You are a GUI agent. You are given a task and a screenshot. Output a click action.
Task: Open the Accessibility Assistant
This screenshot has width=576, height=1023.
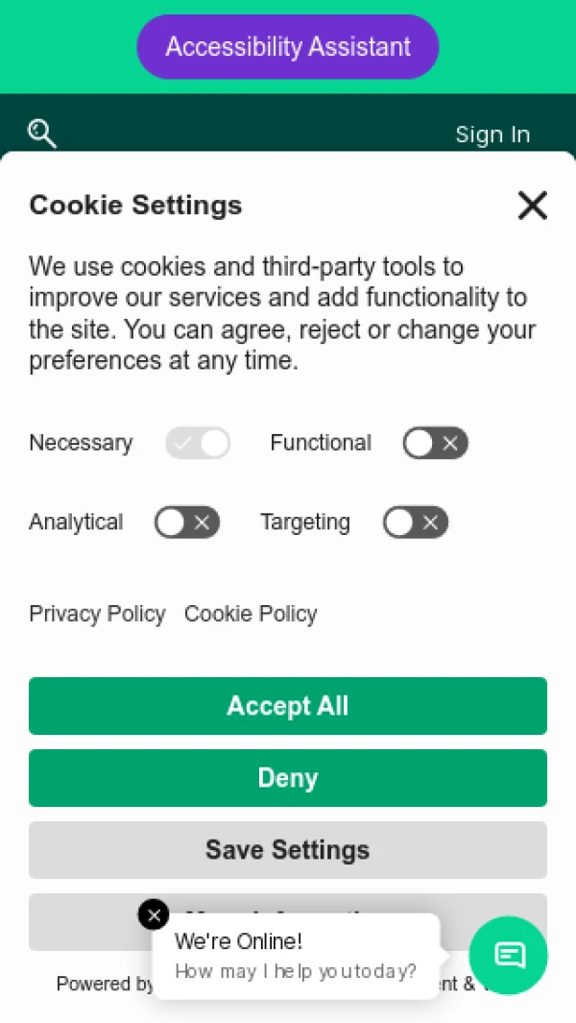pos(288,47)
